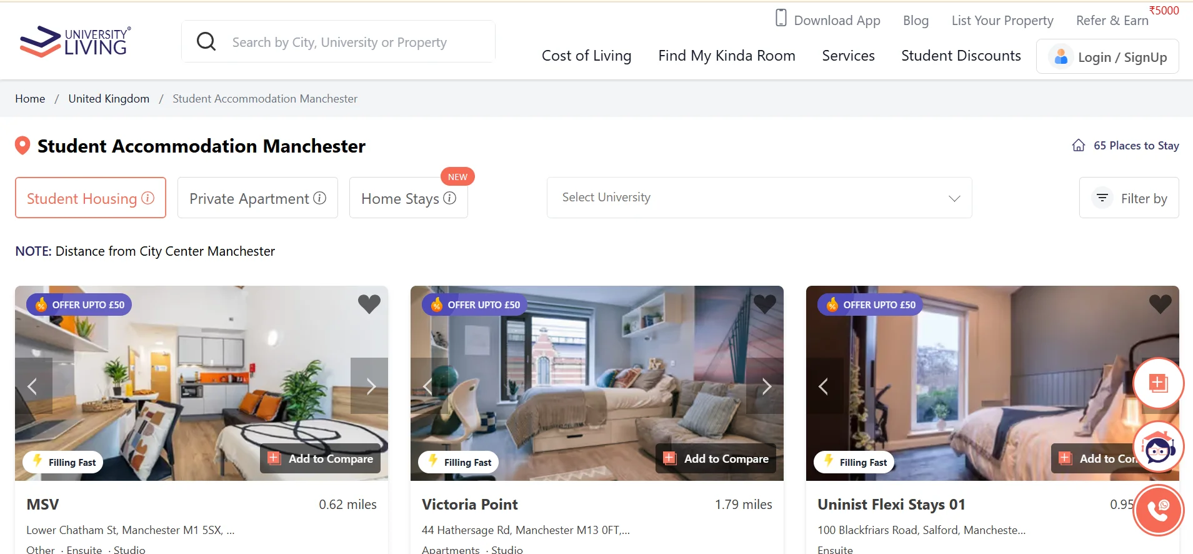
Task: Open the chatbot assistant avatar icon
Action: tap(1158, 447)
